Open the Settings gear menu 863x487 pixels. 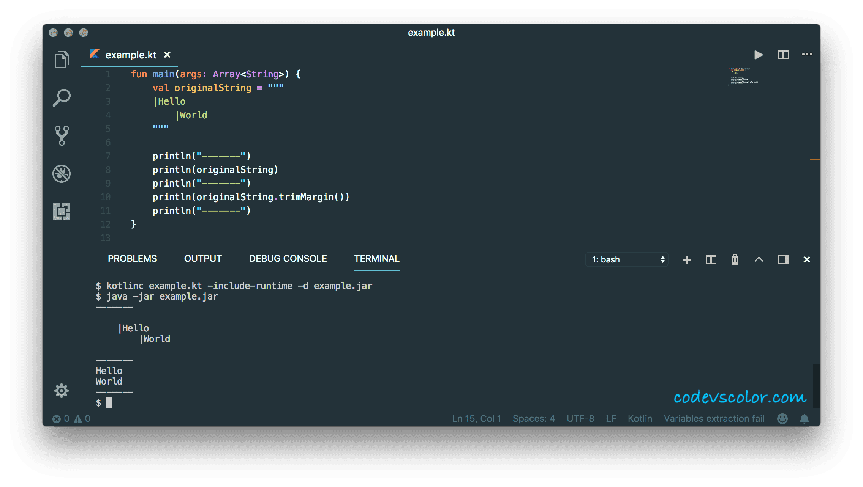62,390
